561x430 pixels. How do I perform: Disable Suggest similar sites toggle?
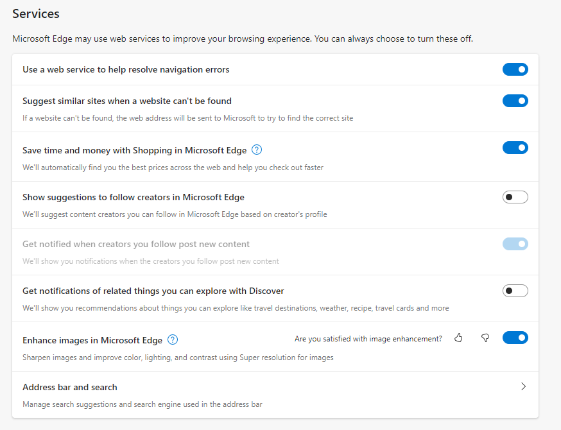pyautogui.click(x=515, y=101)
